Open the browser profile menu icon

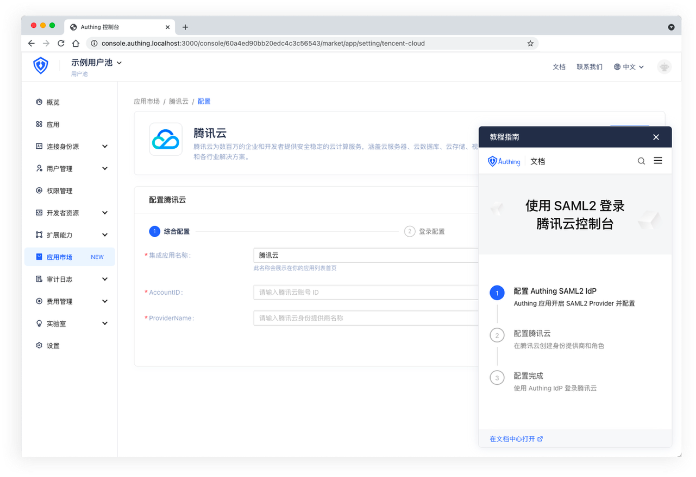671,27
